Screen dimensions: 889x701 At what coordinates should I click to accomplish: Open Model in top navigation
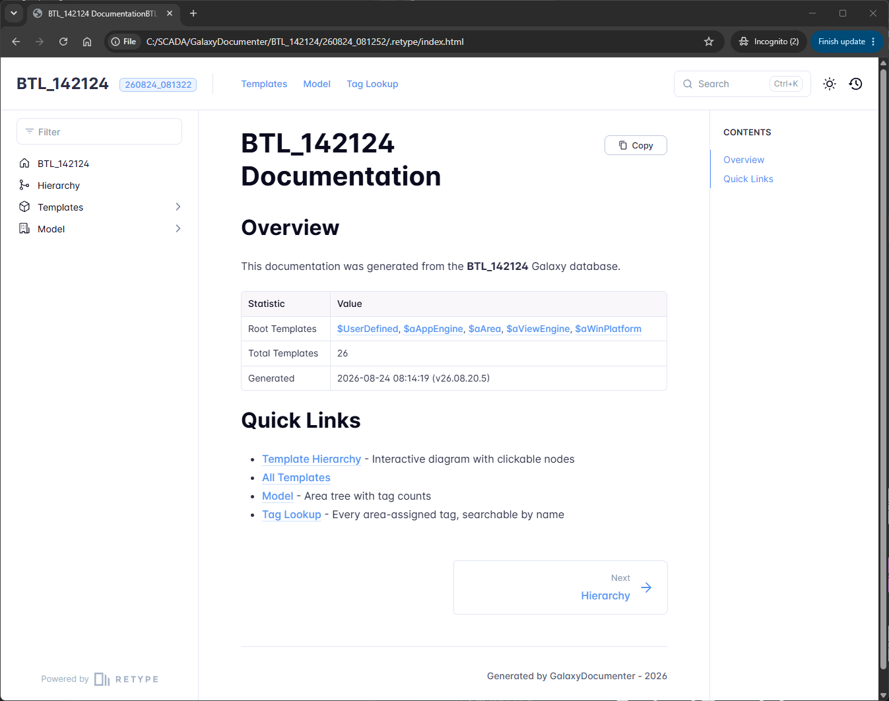[317, 84]
